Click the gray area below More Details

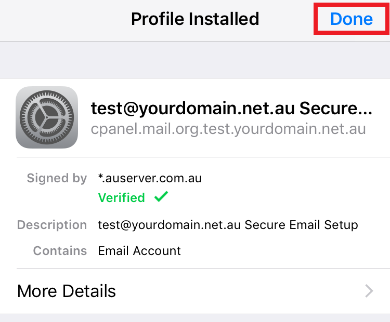(x=195, y=318)
